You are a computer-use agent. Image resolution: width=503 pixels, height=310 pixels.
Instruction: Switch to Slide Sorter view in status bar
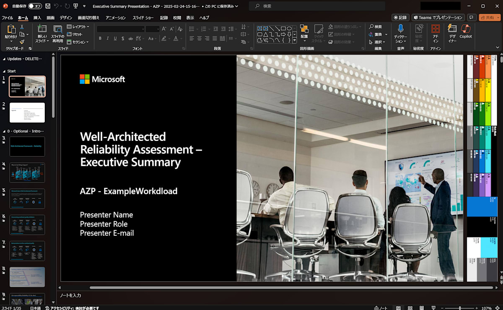410,308
